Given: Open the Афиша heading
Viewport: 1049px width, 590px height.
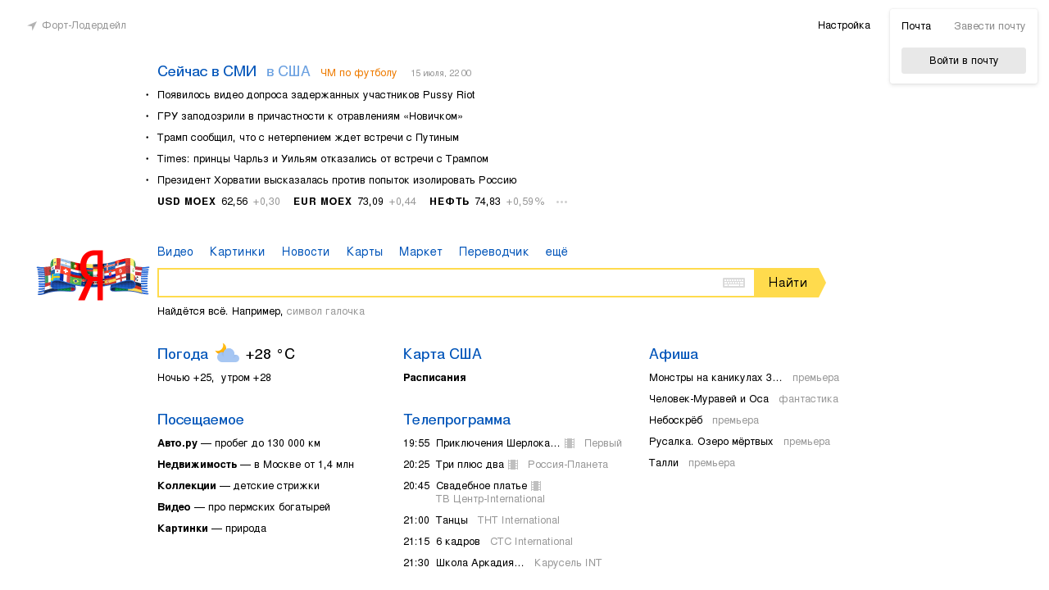Looking at the screenshot, I should 674,354.
